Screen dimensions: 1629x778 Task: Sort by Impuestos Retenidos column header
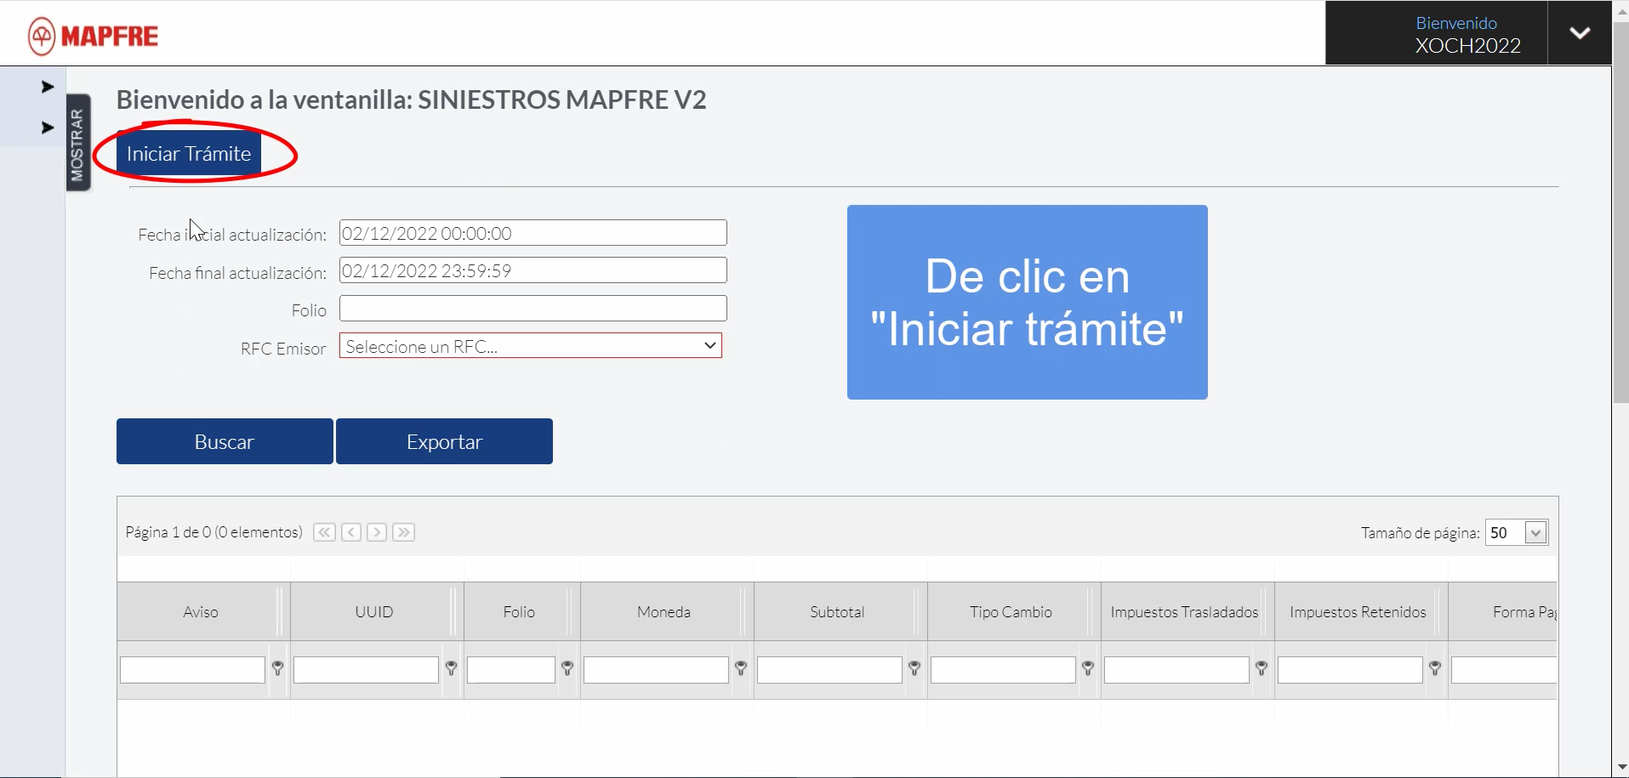(1358, 612)
